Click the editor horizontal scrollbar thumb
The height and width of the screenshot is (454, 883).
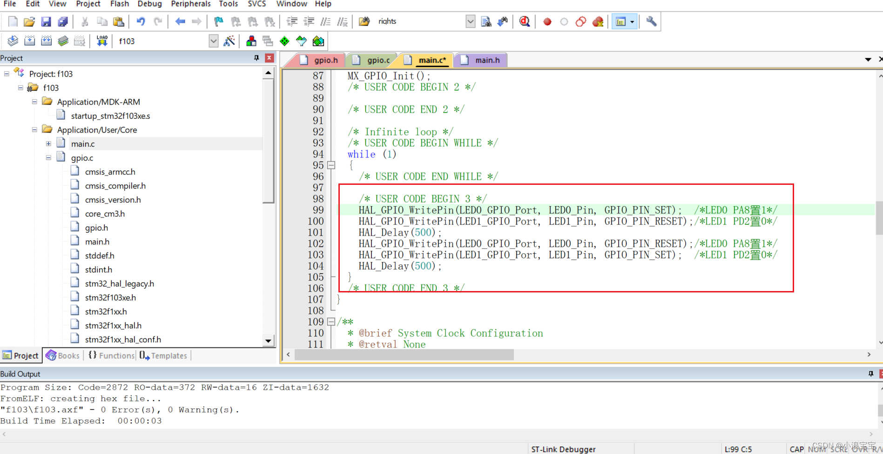pos(404,354)
